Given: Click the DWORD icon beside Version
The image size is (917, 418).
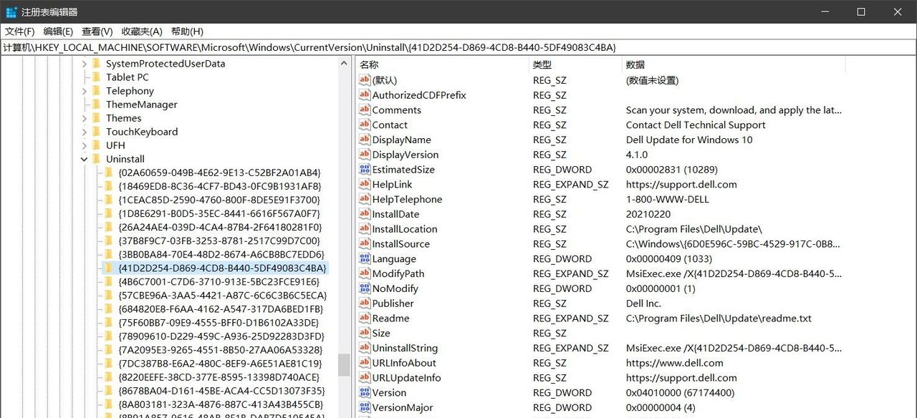Looking at the screenshot, I should click(365, 393).
